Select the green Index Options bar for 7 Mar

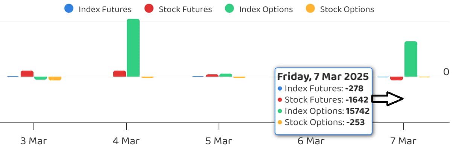pos(410,59)
